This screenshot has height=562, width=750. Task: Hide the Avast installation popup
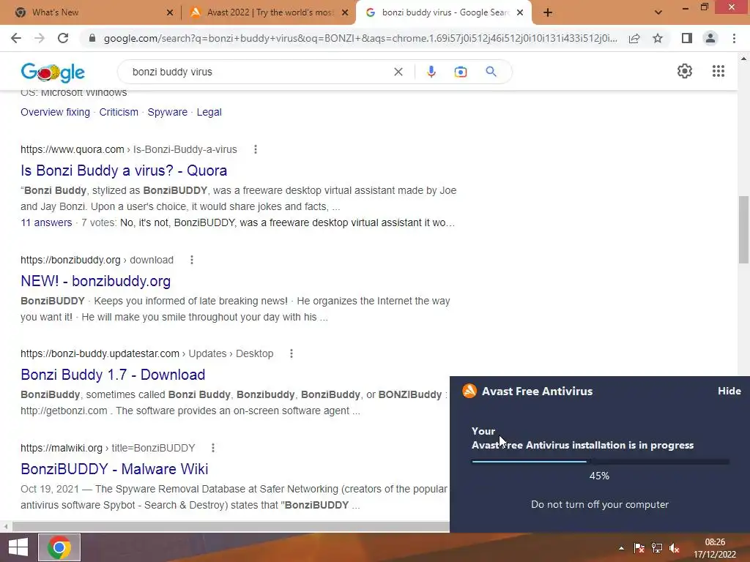tap(729, 391)
